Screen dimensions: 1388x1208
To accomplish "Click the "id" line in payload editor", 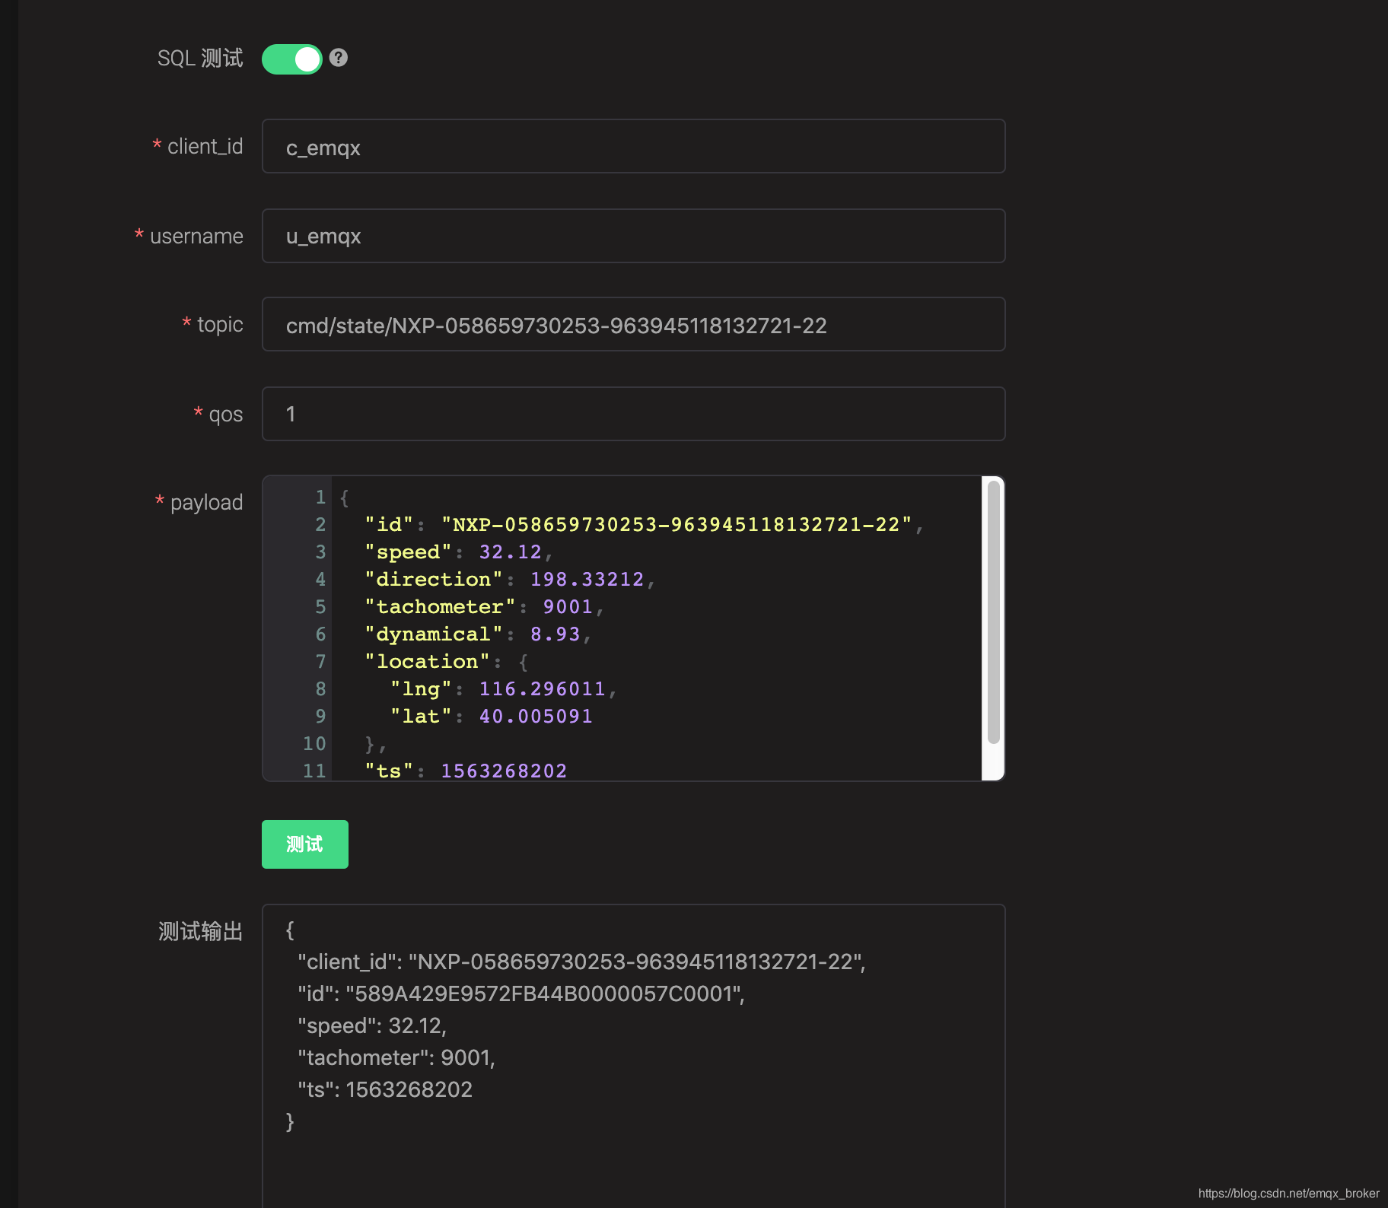I will [x=644, y=525].
